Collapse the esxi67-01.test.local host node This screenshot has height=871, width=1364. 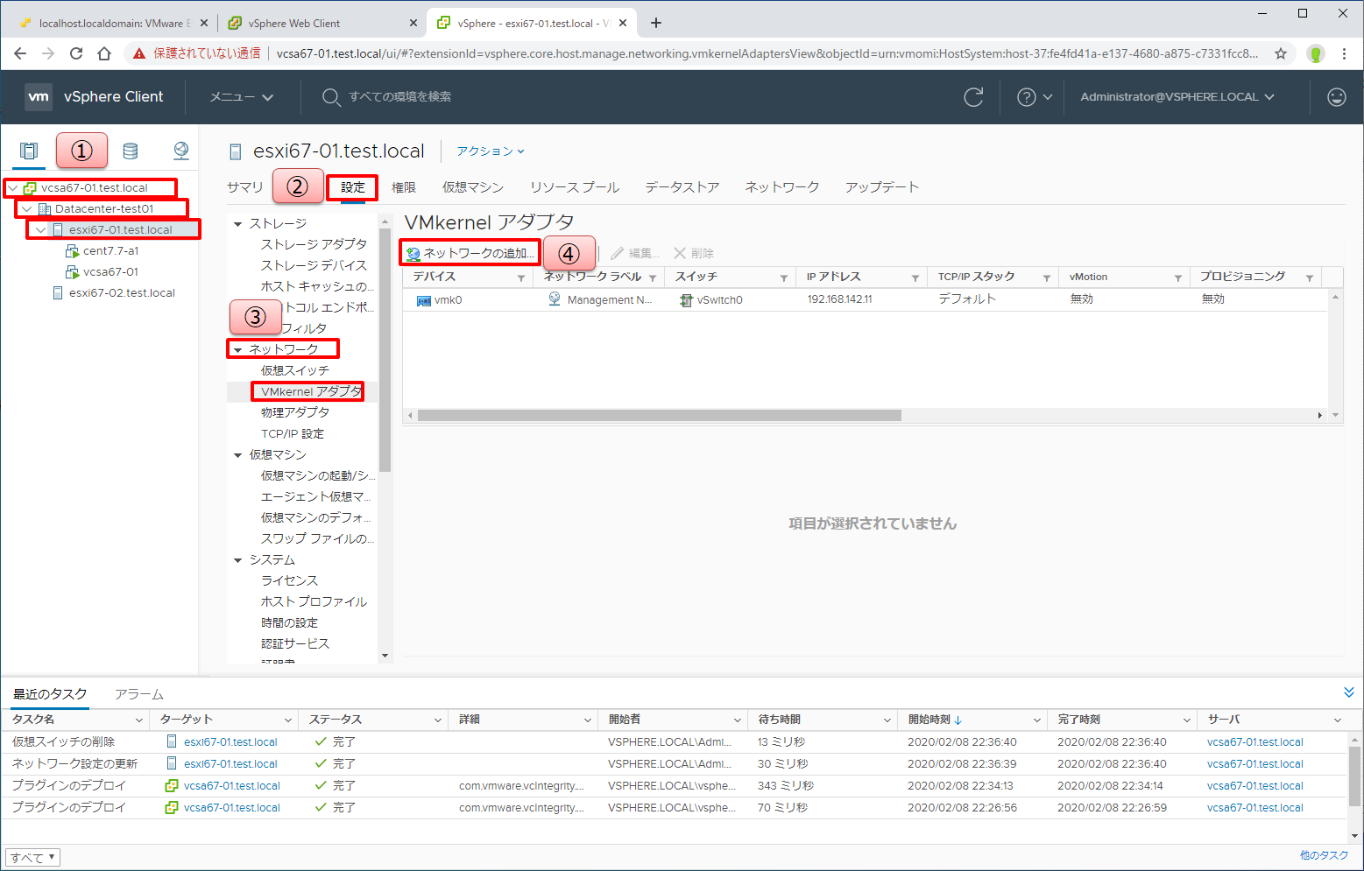point(41,229)
